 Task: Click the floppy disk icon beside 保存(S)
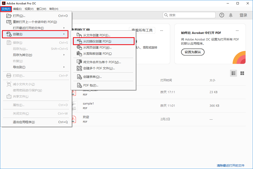coord(9,43)
